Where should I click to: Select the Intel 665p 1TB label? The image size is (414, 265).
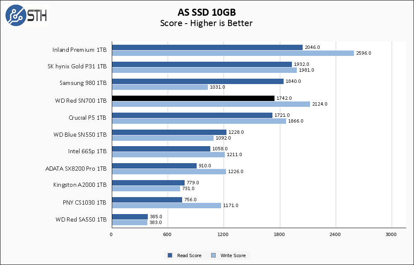[x=87, y=151]
